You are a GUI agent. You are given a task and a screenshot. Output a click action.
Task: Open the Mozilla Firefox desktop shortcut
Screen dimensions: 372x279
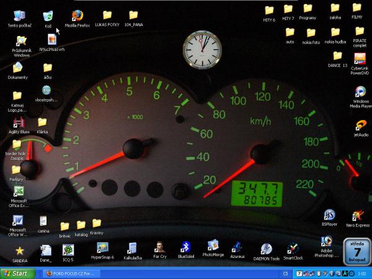(x=77, y=15)
